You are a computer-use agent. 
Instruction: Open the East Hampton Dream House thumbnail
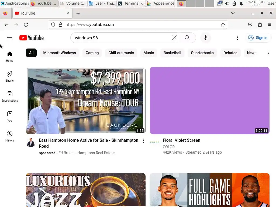pyautogui.click(x=85, y=101)
